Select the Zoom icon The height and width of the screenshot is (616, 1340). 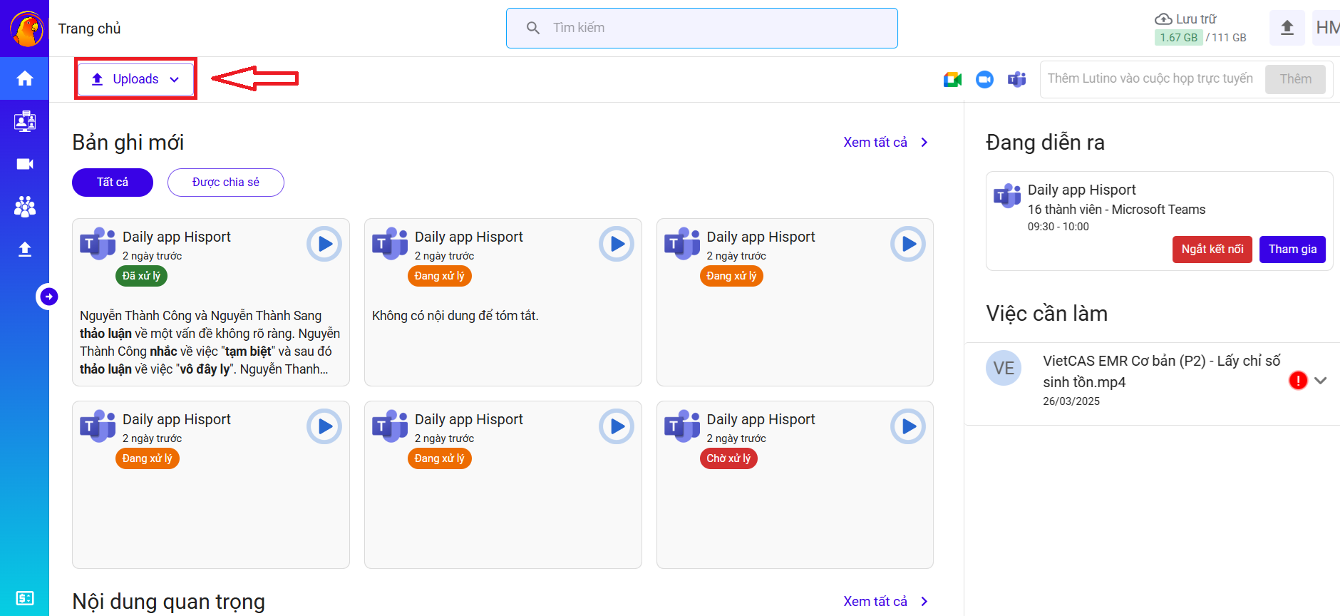click(984, 79)
